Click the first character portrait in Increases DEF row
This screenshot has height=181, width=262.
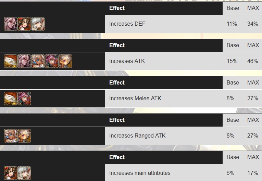[x=10, y=24]
